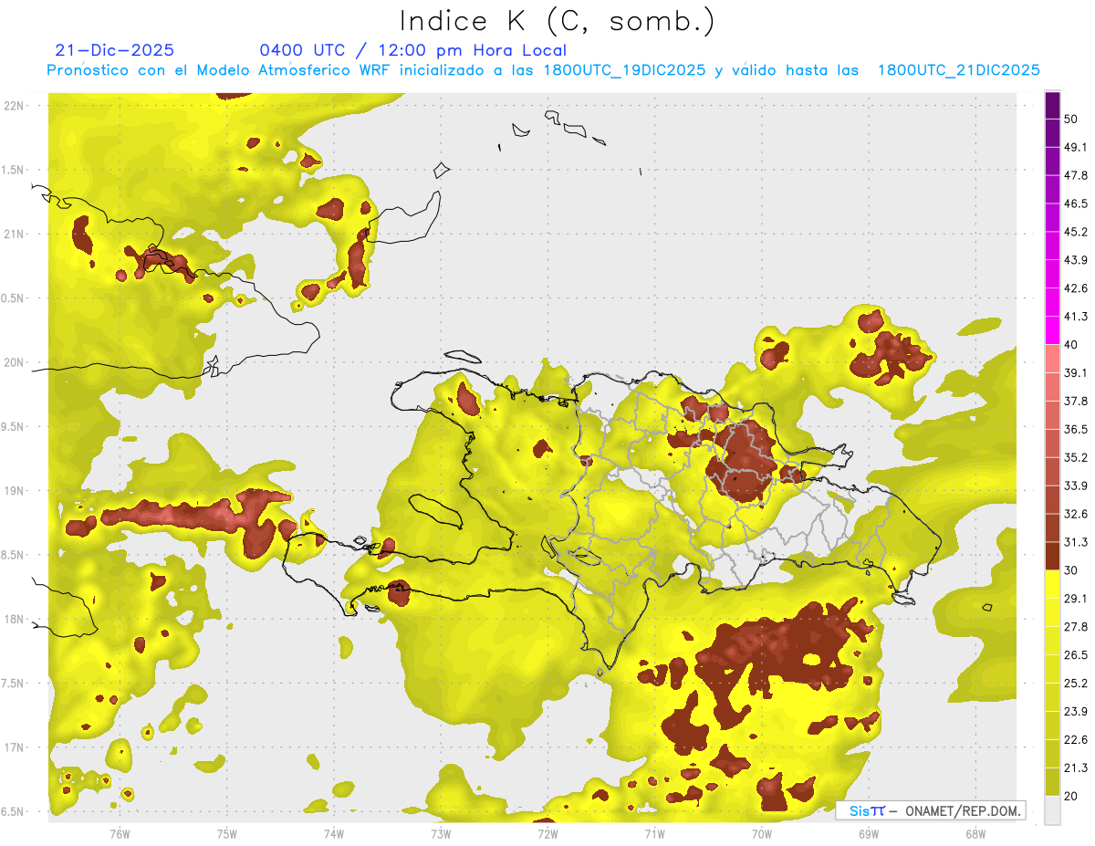Click the latitude axis label '17N'
1095x846 pixels.
click(x=15, y=747)
